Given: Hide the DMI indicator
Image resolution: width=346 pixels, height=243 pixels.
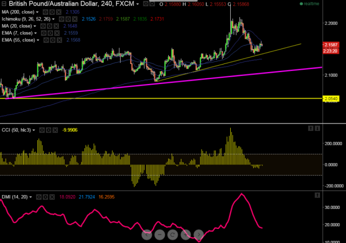Looking at the screenshot, I should (38, 197).
